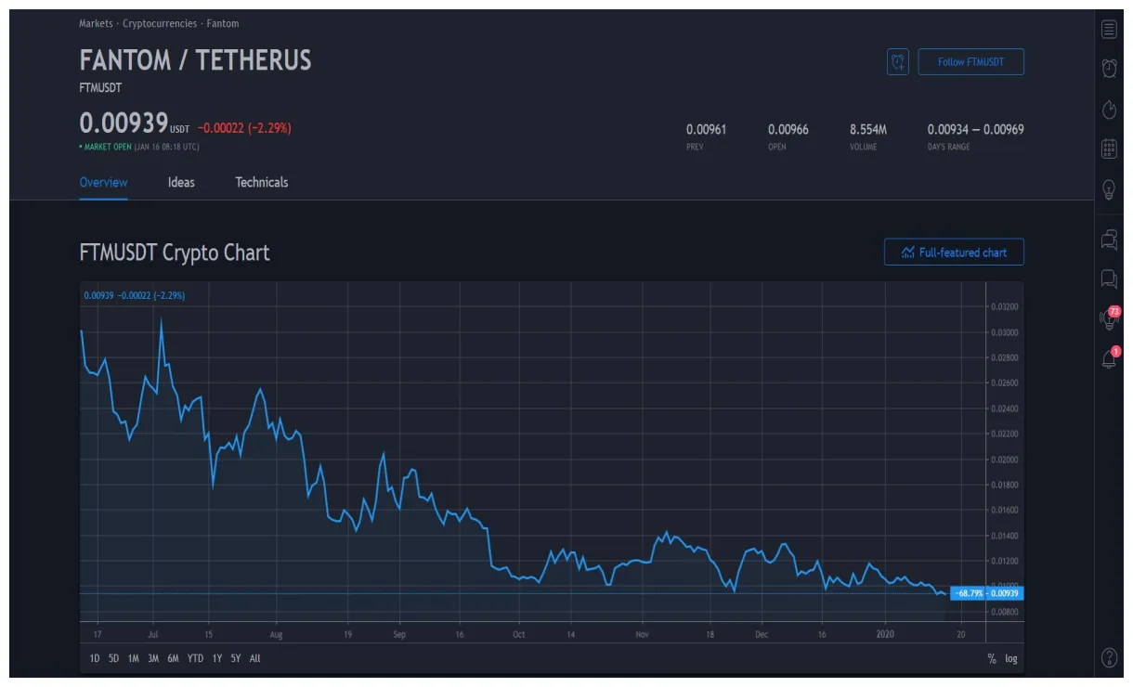Enable logarithmic scale on the chart
The image size is (1133, 687).
point(1010,657)
